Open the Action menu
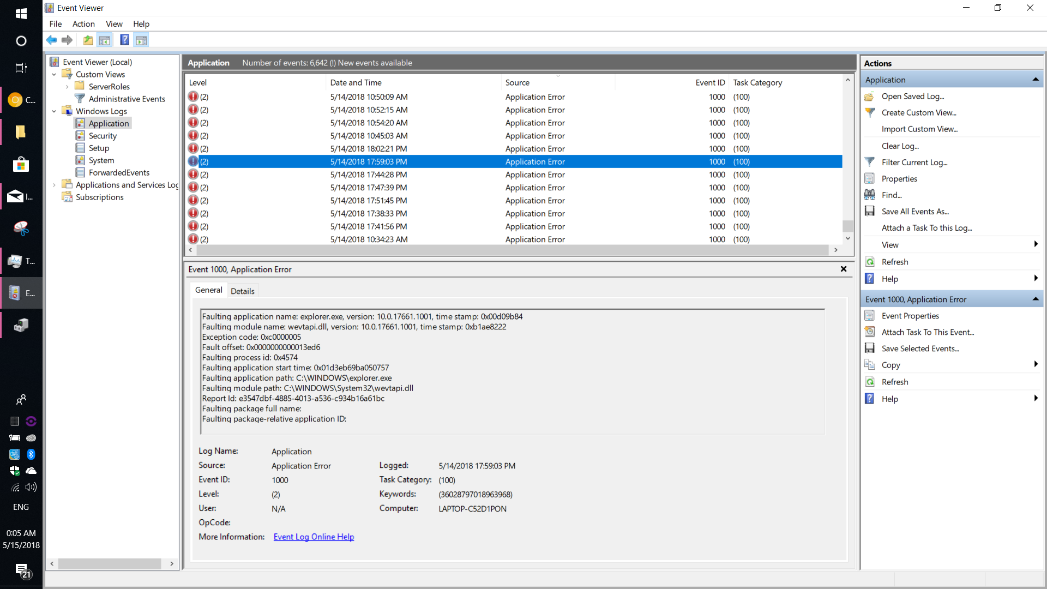This screenshot has height=589, width=1047. [x=83, y=24]
